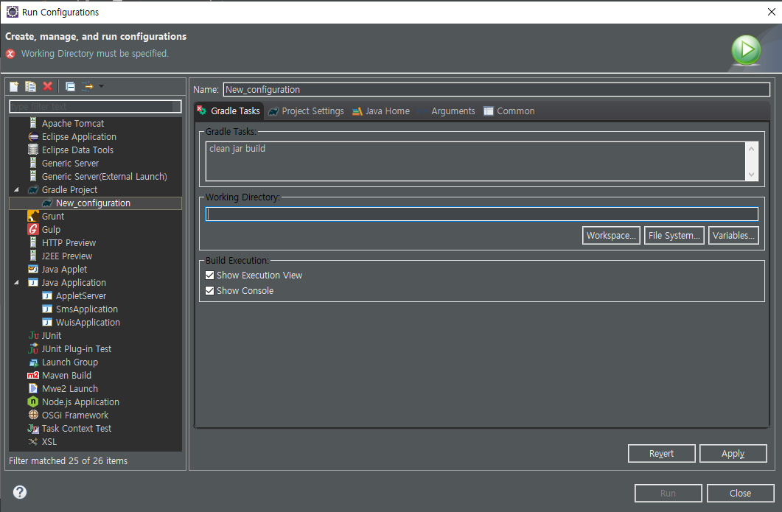
Task: Switch to the Gradle Tasks tab
Action: tap(228, 111)
